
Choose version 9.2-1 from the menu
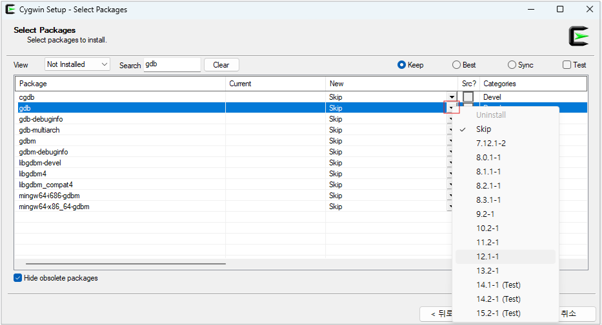point(505,214)
